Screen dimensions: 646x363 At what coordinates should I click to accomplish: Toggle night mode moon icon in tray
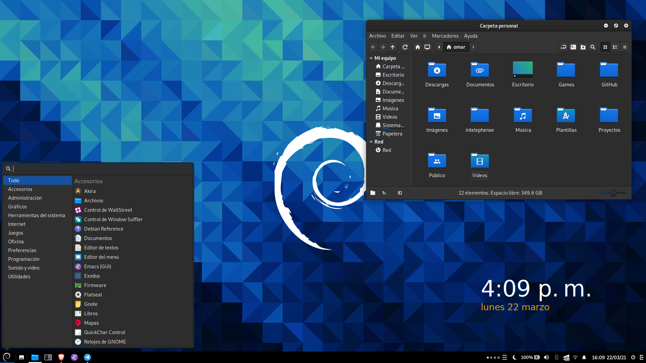[x=514, y=357]
